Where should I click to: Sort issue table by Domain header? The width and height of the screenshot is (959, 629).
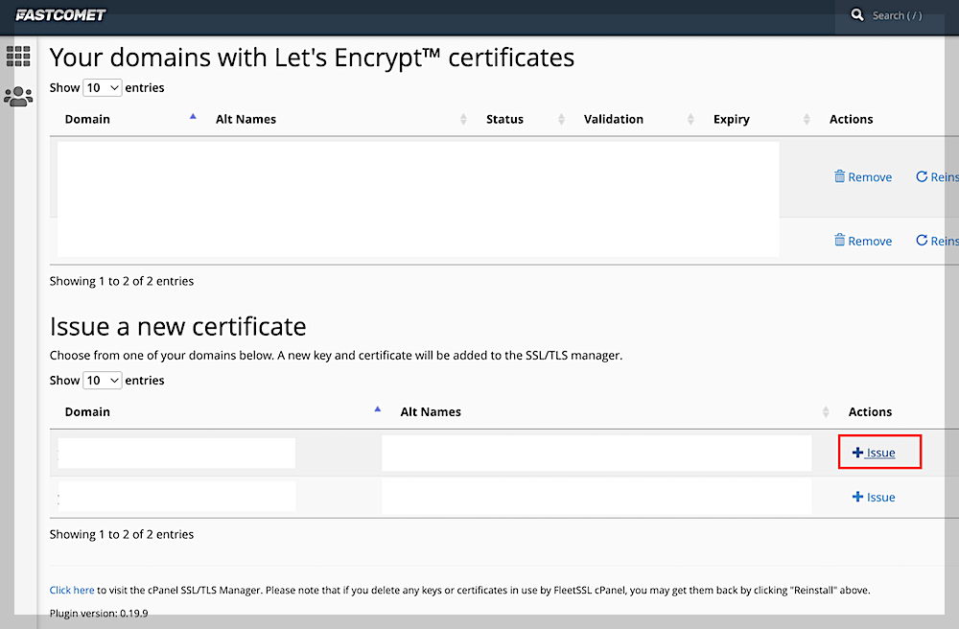pyautogui.click(x=87, y=412)
